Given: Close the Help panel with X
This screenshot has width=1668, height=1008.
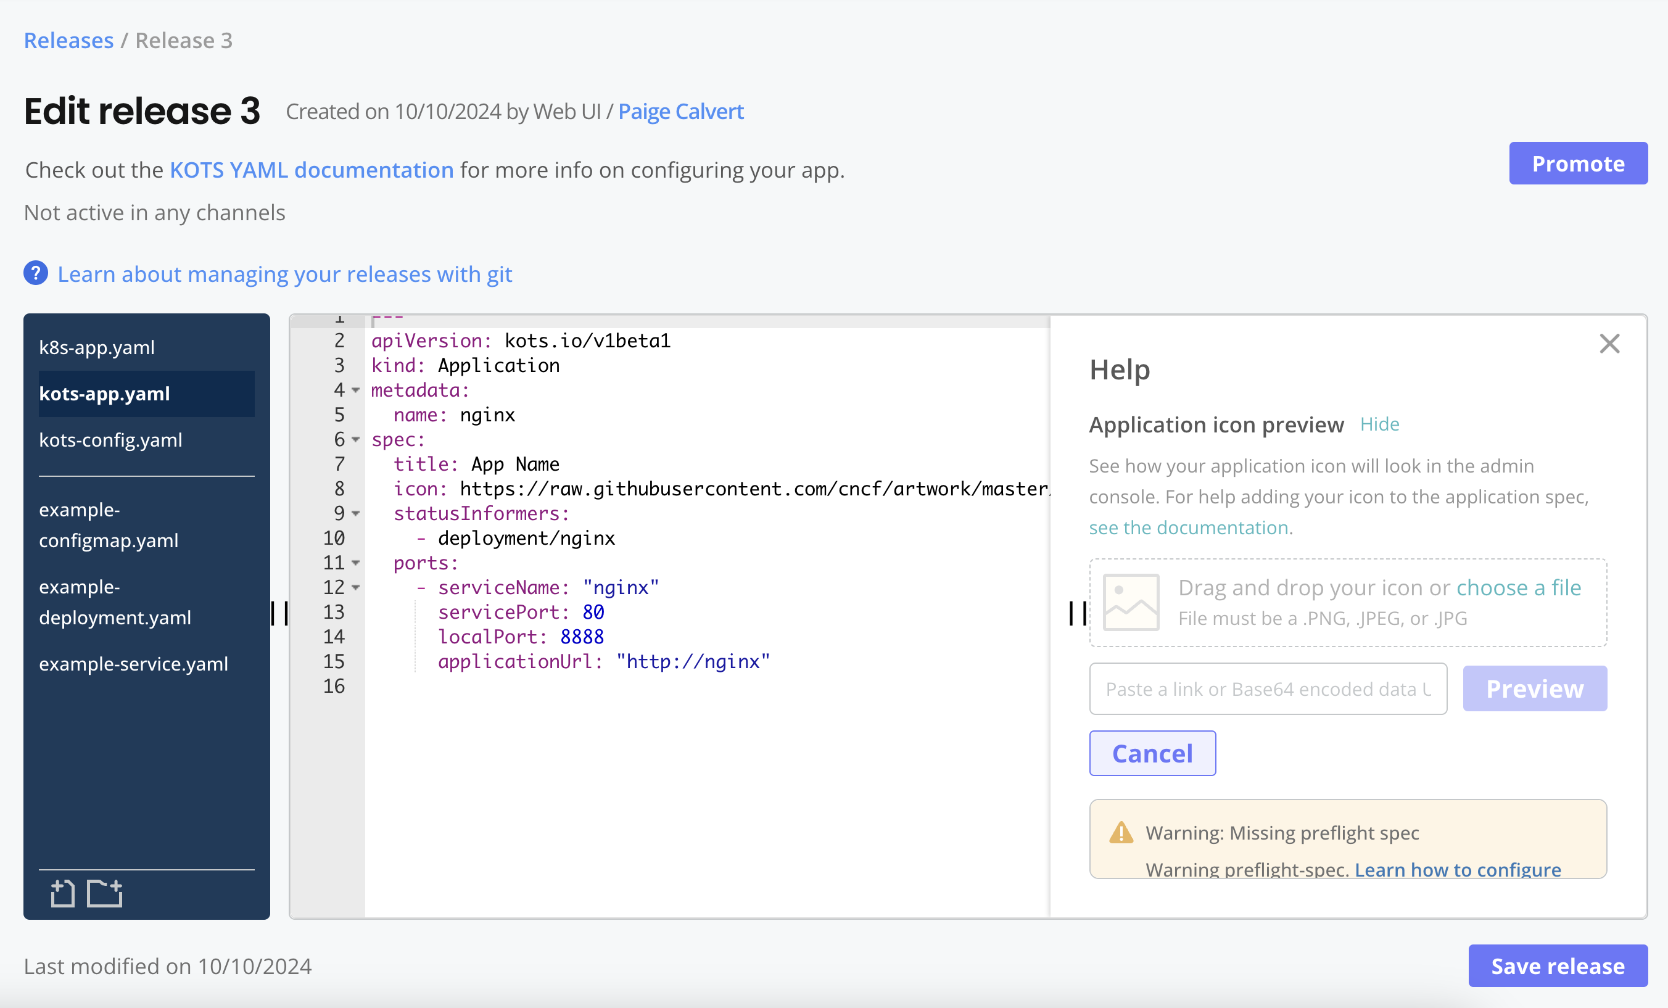Looking at the screenshot, I should point(1609,344).
